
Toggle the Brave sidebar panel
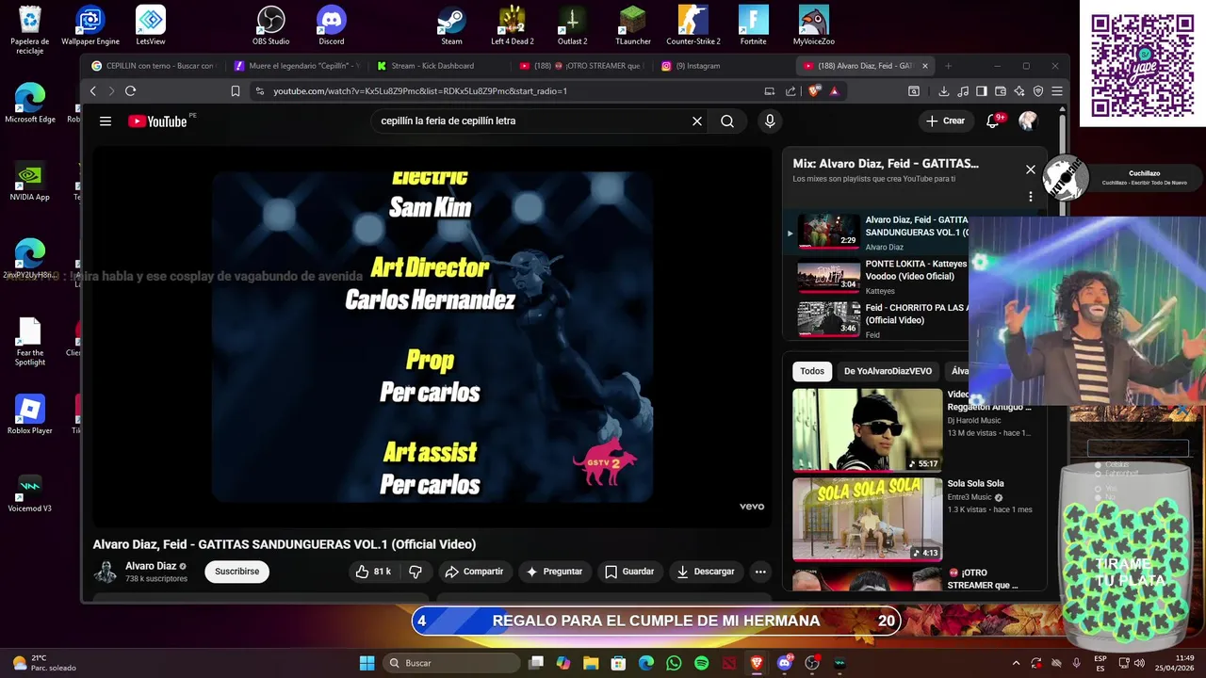pyautogui.click(x=982, y=91)
